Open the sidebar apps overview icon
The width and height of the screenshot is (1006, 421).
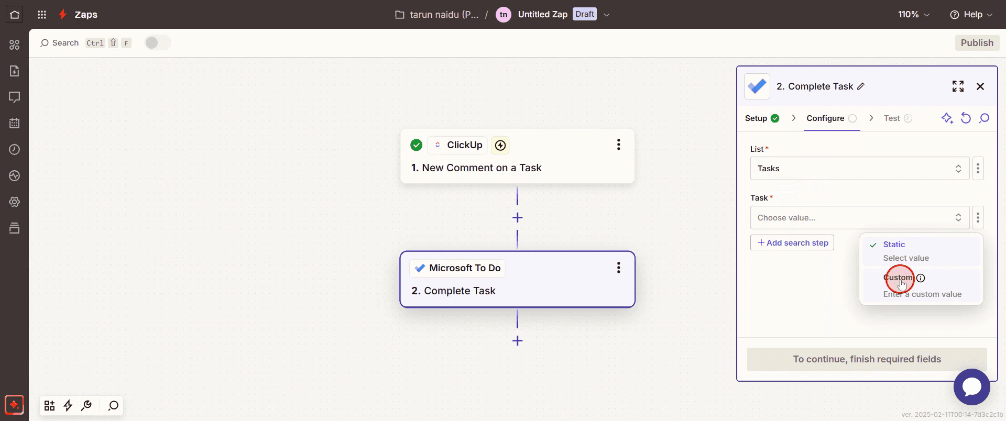click(15, 45)
